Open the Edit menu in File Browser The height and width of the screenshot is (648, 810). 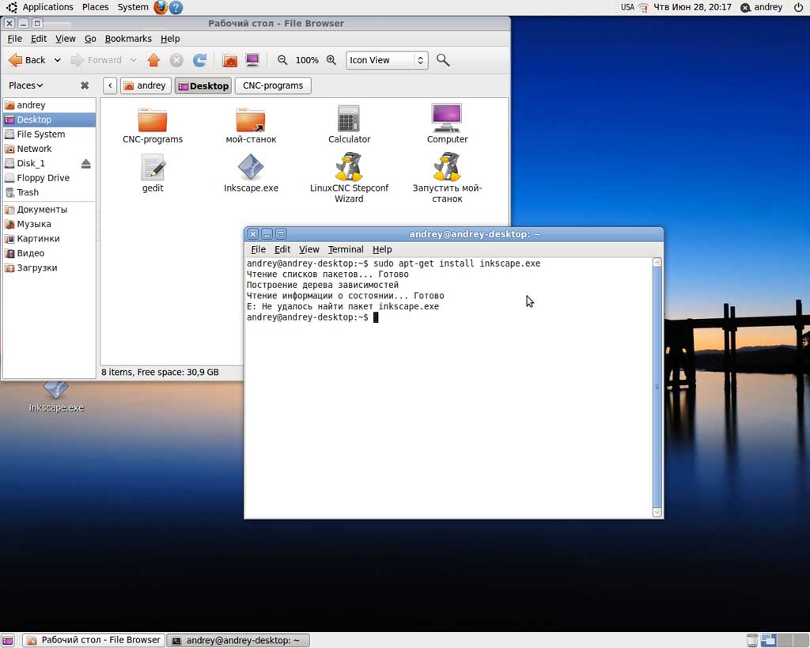pos(39,39)
